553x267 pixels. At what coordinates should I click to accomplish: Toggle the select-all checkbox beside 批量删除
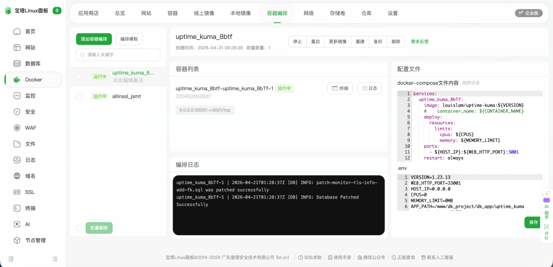79,228
